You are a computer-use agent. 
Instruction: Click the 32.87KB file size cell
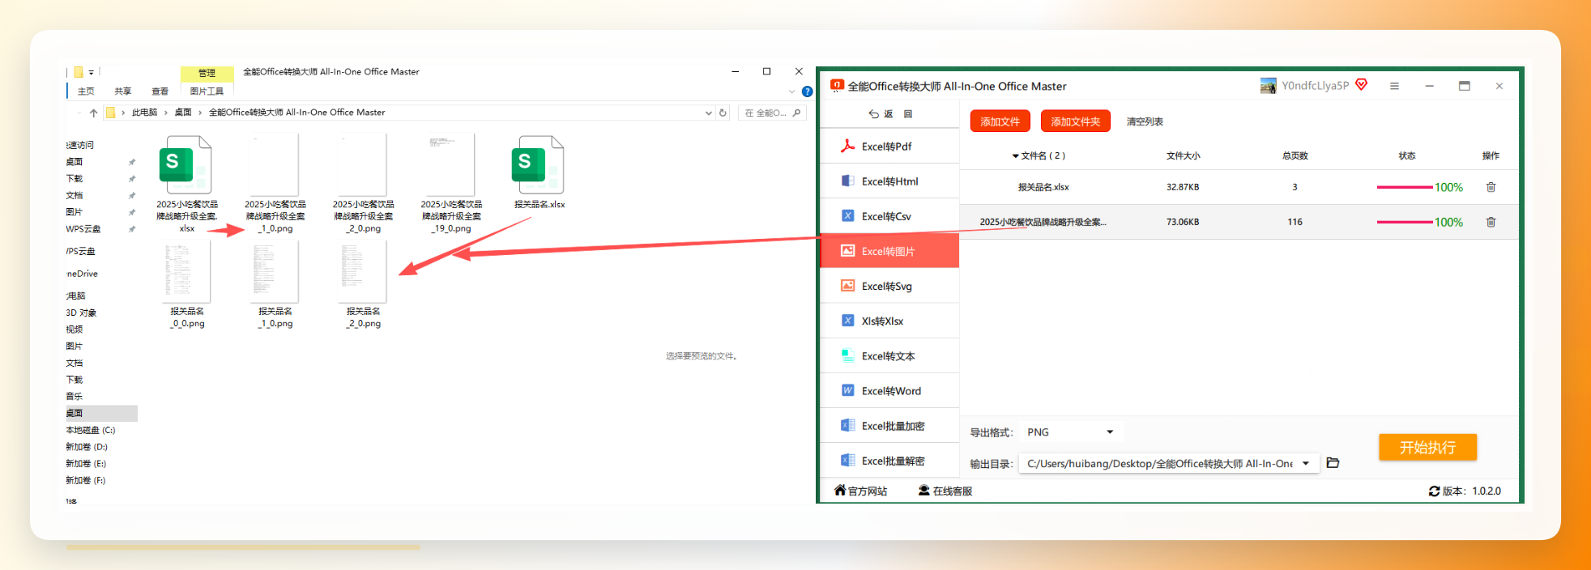(1183, 187)
